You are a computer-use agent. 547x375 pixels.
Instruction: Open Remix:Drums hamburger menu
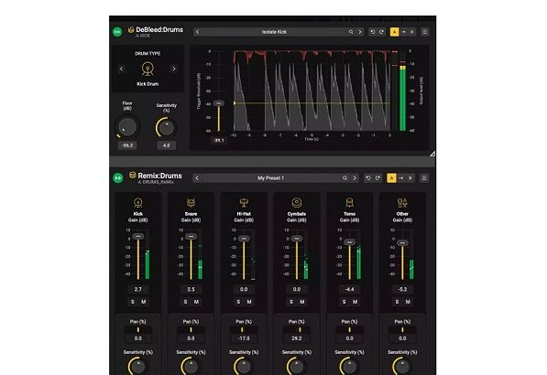coord(424,178)
